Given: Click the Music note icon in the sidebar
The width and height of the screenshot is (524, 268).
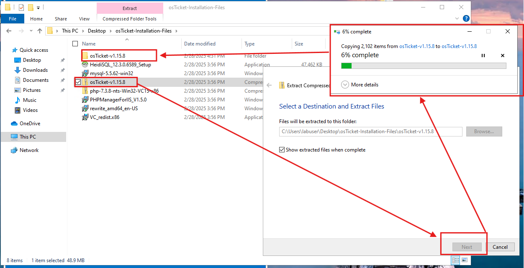Looking at the screenshot, I should pyautogui.click(x=18, y=100).
